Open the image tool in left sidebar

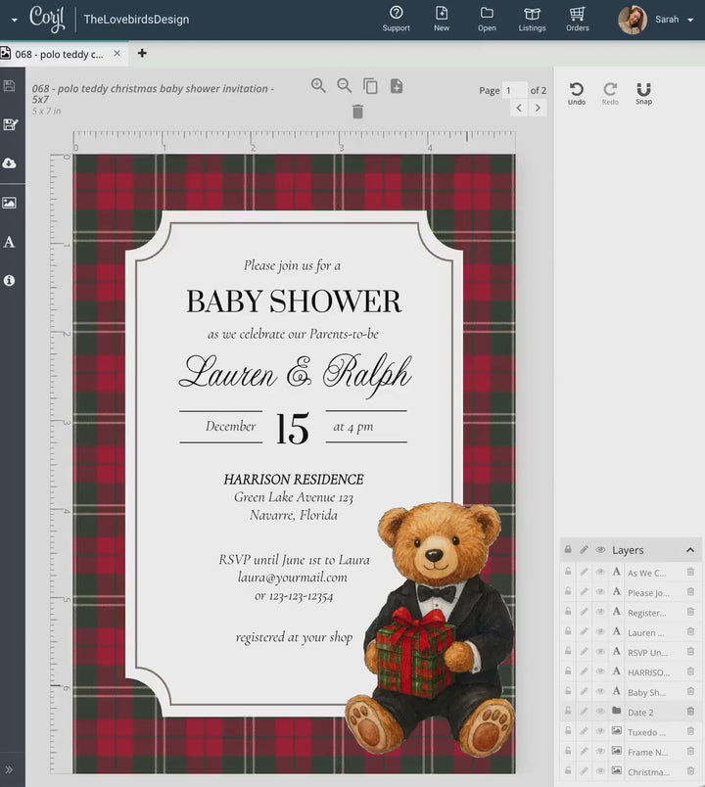10,203
